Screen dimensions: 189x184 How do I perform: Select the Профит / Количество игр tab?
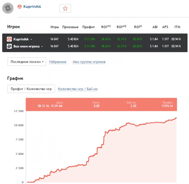coord(31,89)
